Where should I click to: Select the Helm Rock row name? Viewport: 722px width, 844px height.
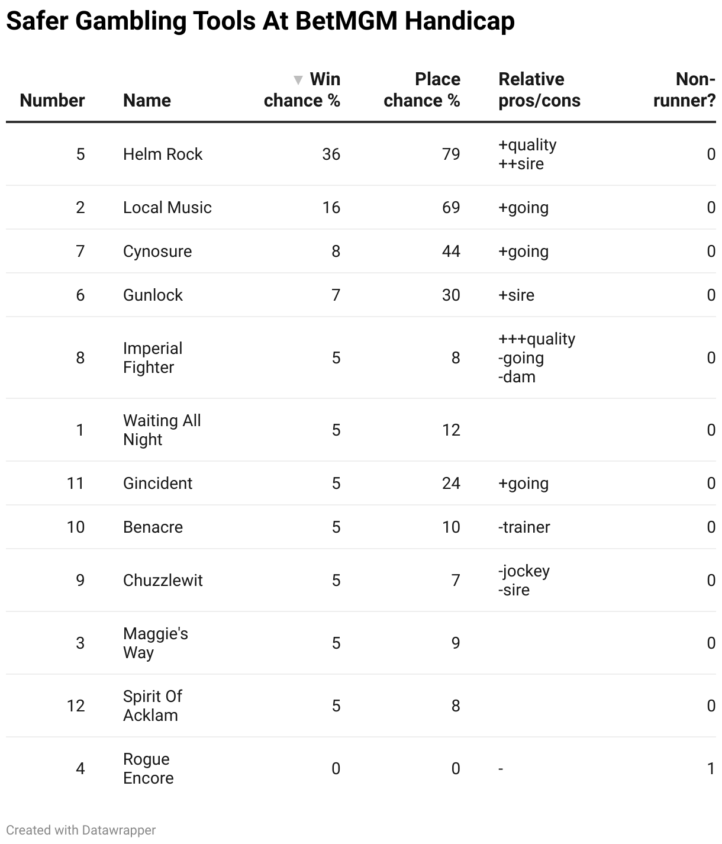163,154
